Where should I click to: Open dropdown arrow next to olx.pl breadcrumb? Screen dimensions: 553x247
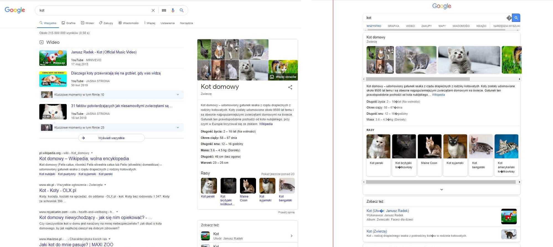pos(105,185)
